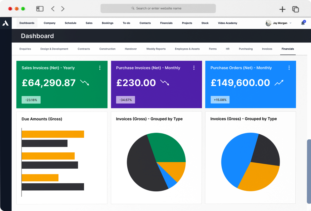Open the Sales Invoices card options menu

pos(100,67)
